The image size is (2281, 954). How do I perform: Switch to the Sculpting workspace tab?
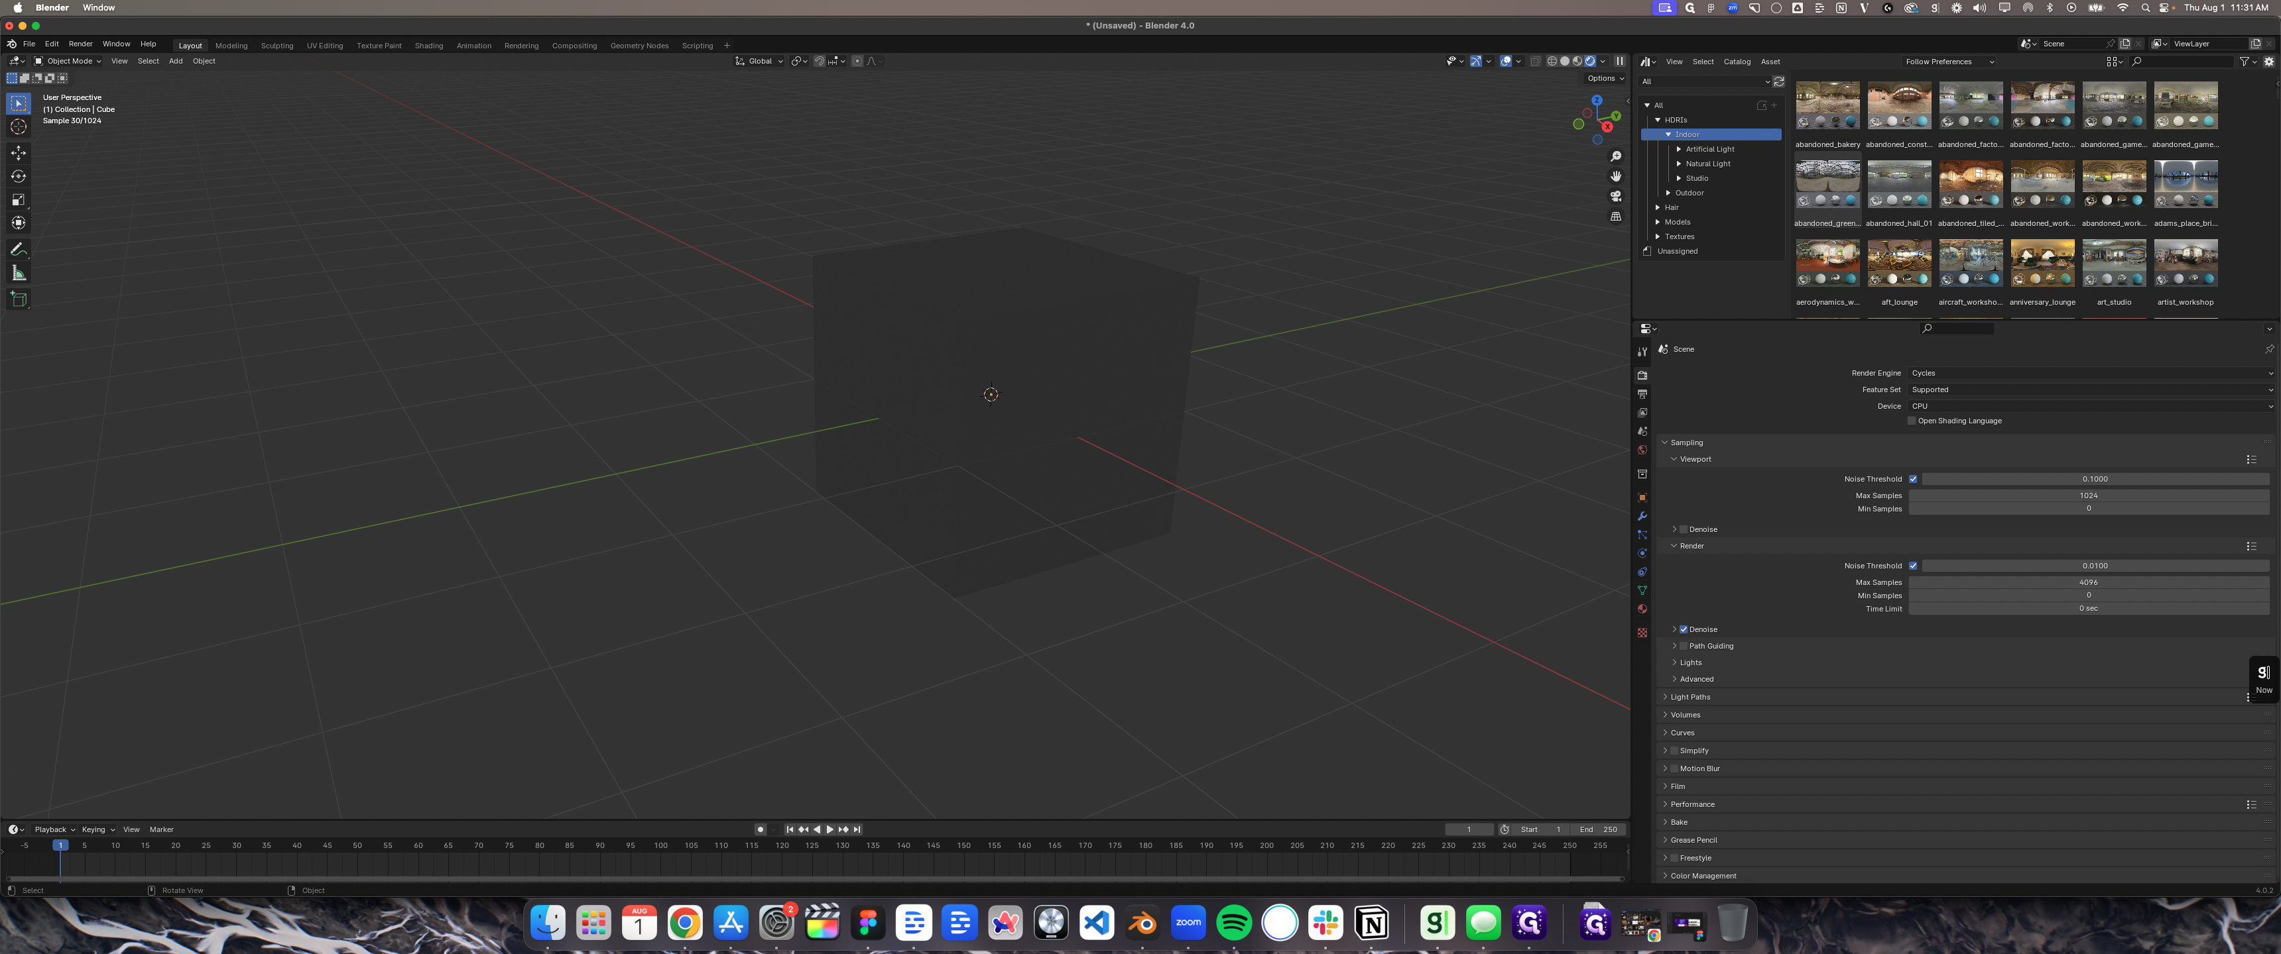tap(277, 45)
